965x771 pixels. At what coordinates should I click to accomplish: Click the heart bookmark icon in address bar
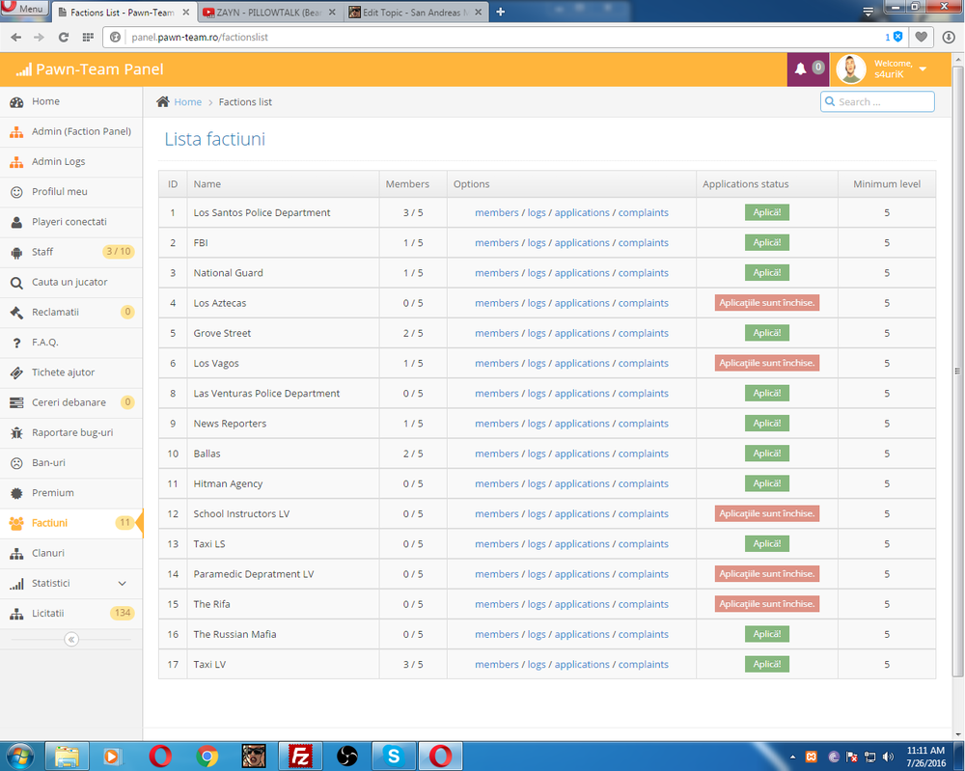tap(922, 37)
